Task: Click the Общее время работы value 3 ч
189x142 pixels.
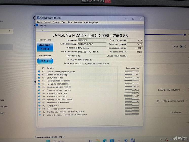Action: click(x=135, y=56)
